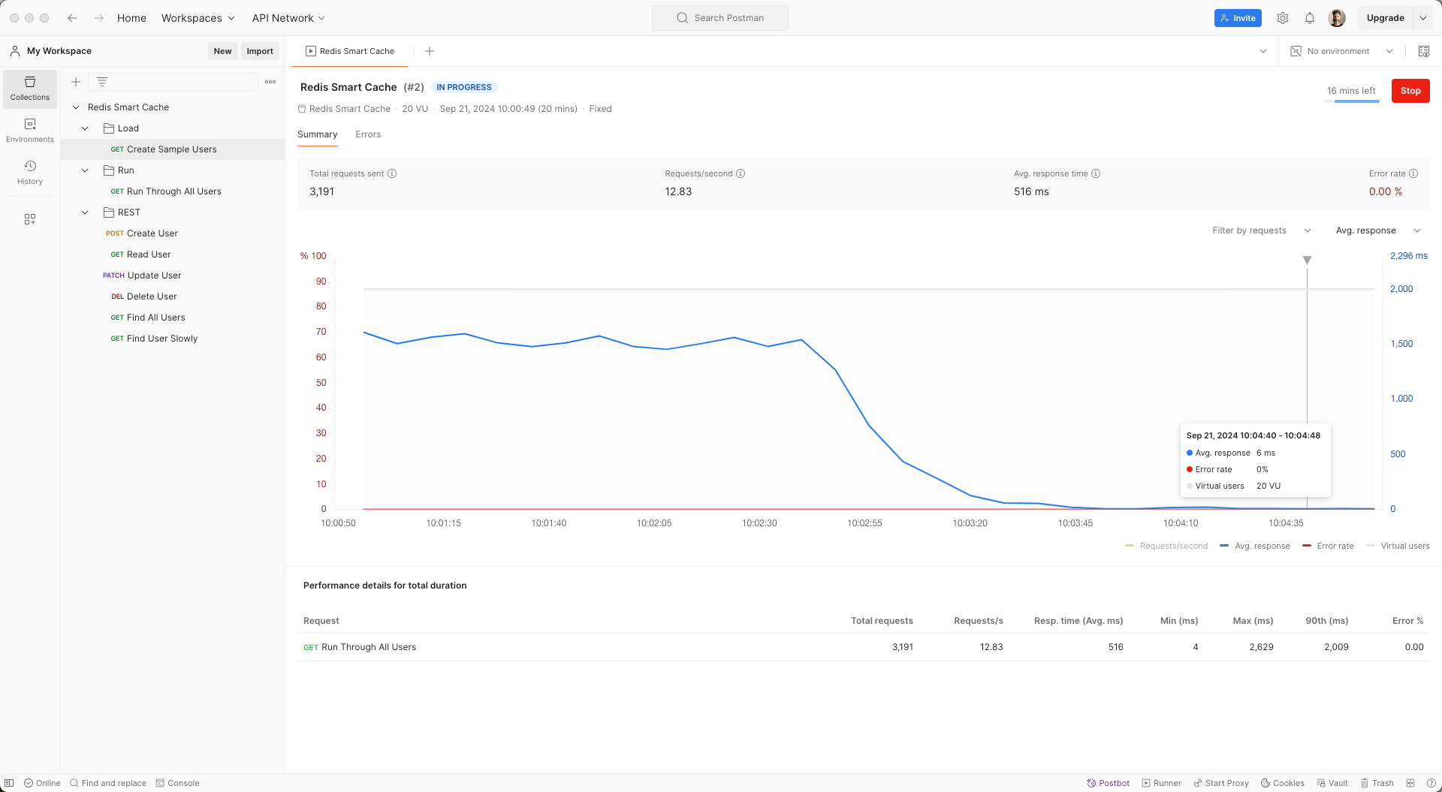
Task: Expand the Upgrade options arrow
Action: pyautogui.click(x=1423, y=18)
